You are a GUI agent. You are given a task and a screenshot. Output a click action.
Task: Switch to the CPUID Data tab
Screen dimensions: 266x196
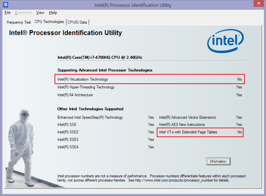click(77, 22)
